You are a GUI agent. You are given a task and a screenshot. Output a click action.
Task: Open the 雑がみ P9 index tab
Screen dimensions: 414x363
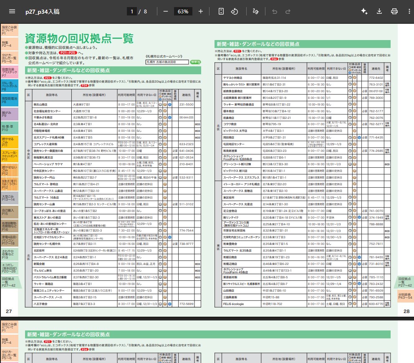(x=9, y=114)
